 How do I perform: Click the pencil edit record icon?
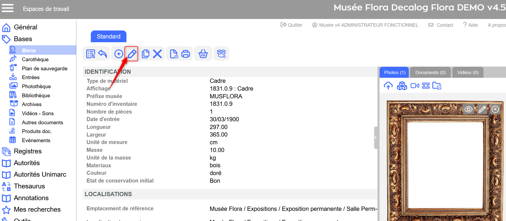[x=132, y=54]
